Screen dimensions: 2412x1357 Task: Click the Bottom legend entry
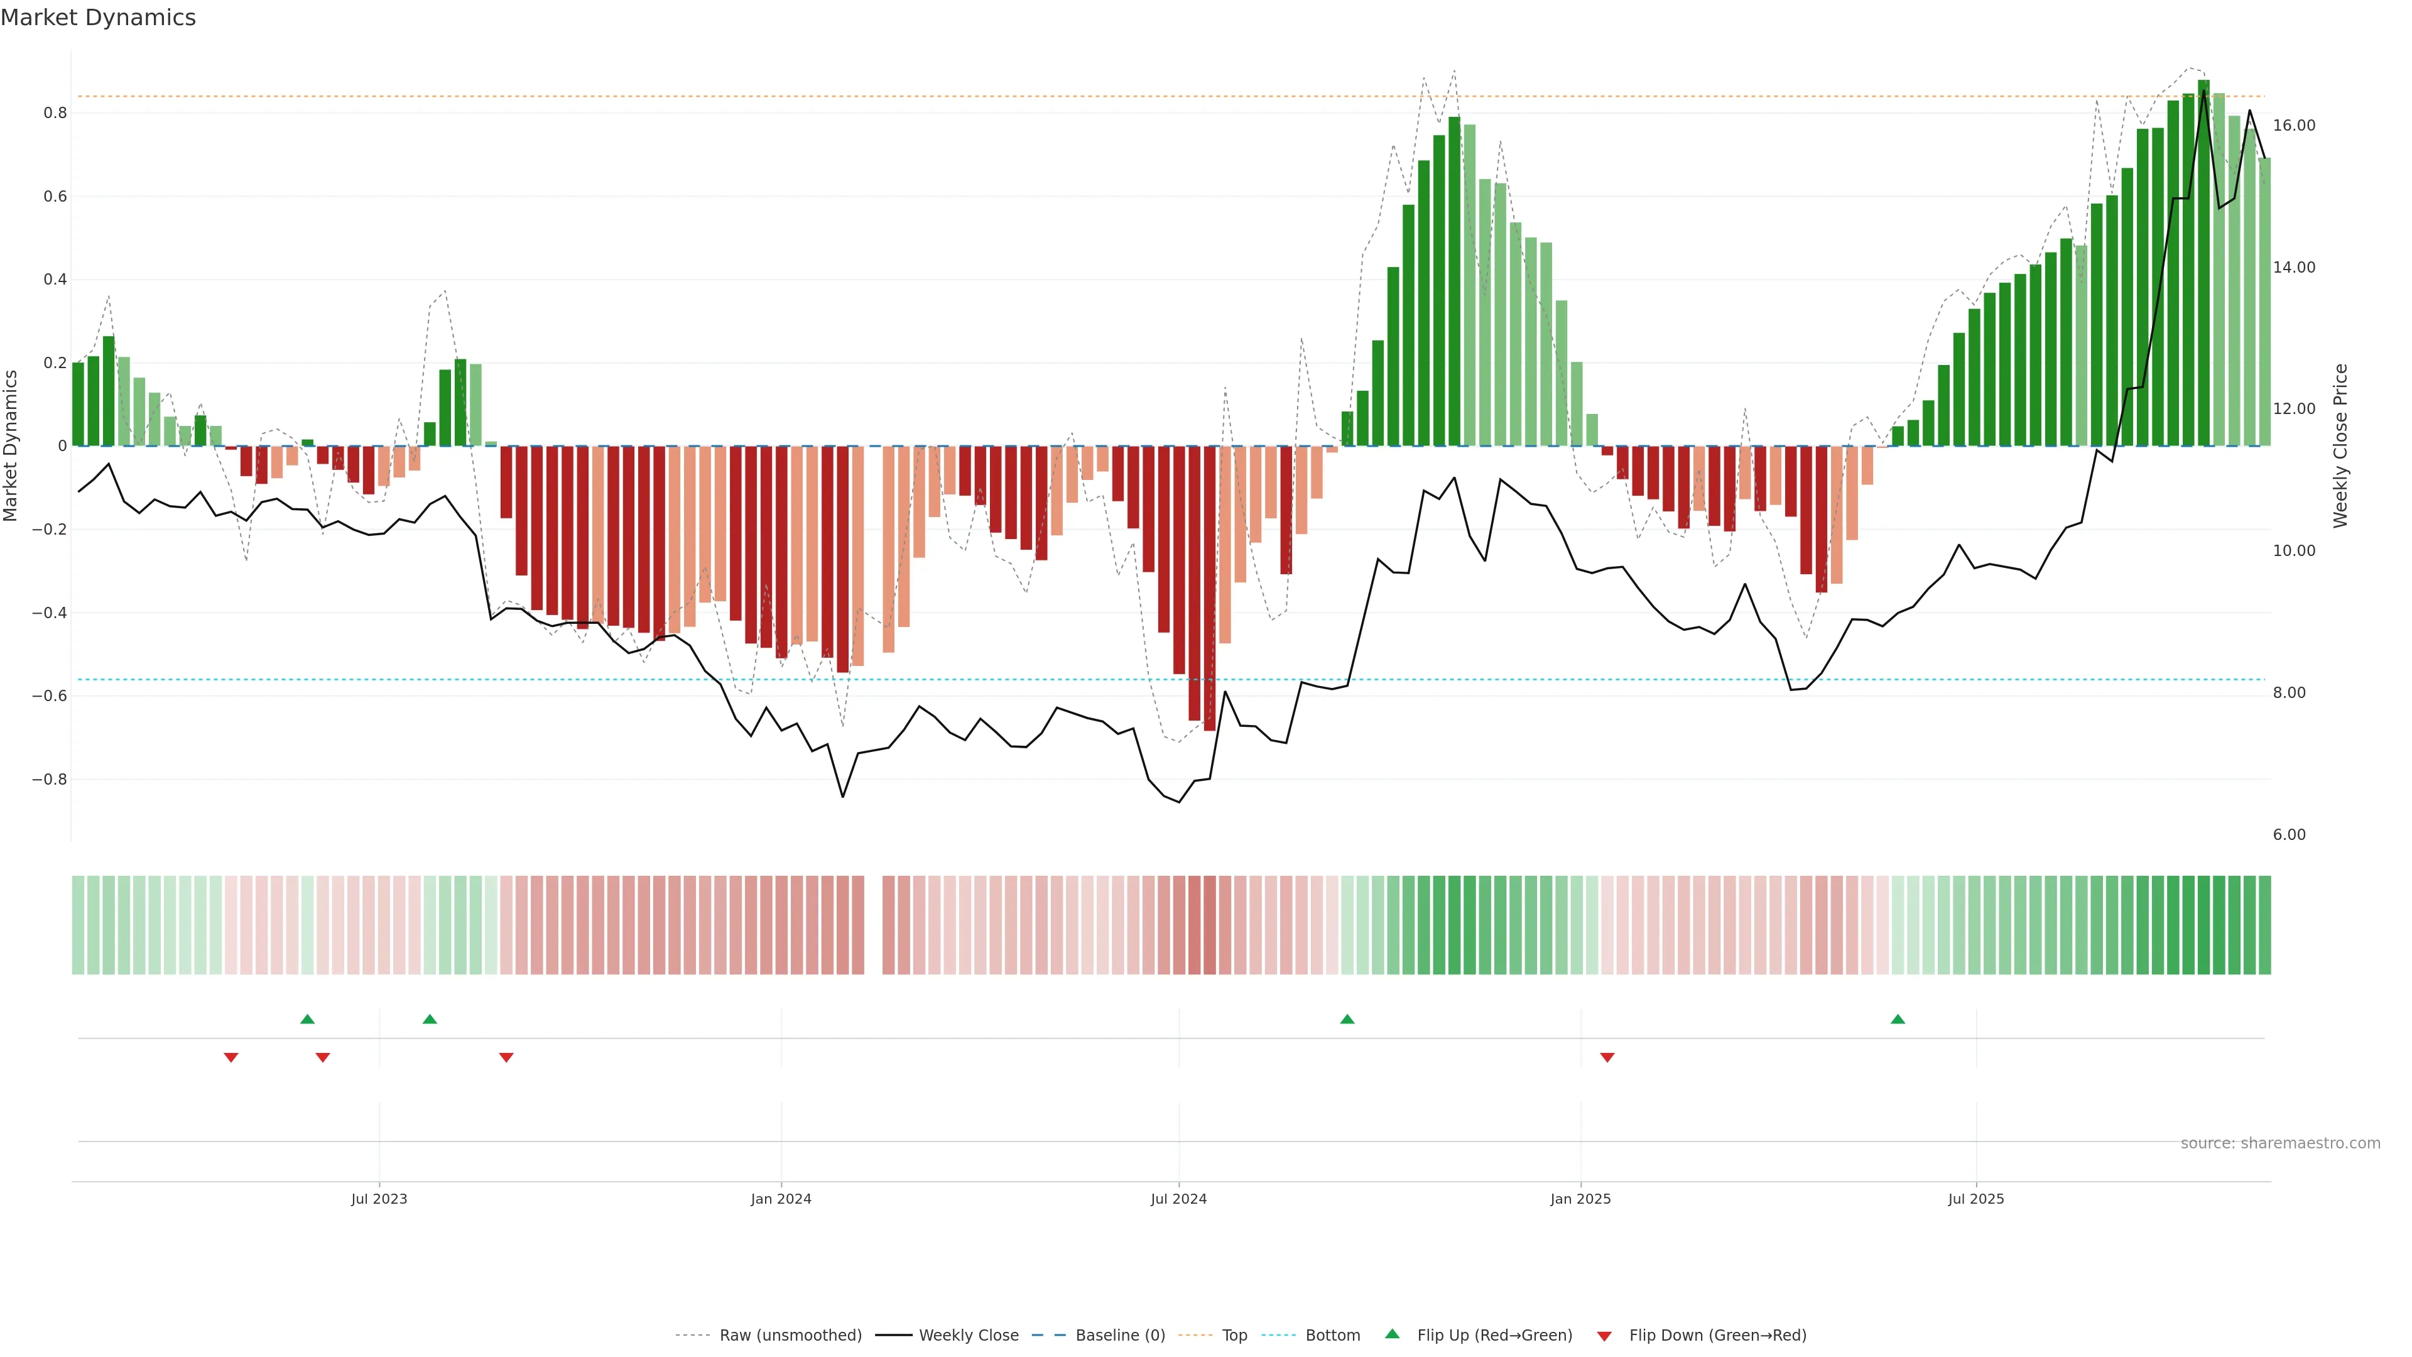point(1332,1336)
